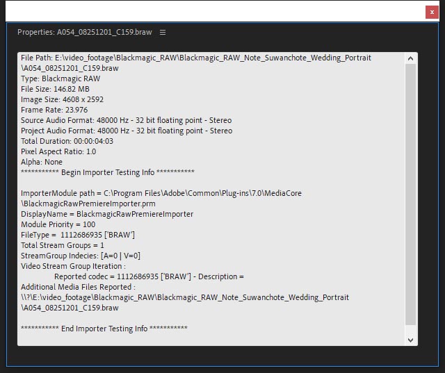This screenshot has height=373, width=445.
Task: Close the Properties window with red X
Action: [432, 13]
